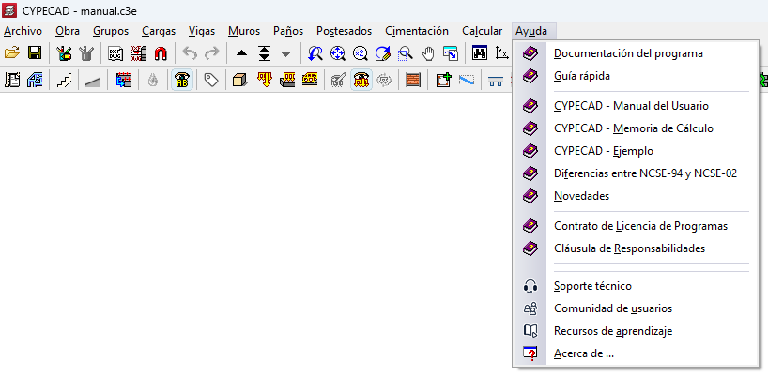This screenshot has width=768, height=375.
Task: Open Documentación del programa
Action: click(628, 53)
